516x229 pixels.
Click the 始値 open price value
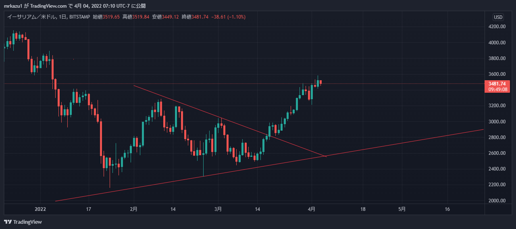point(111,17)
